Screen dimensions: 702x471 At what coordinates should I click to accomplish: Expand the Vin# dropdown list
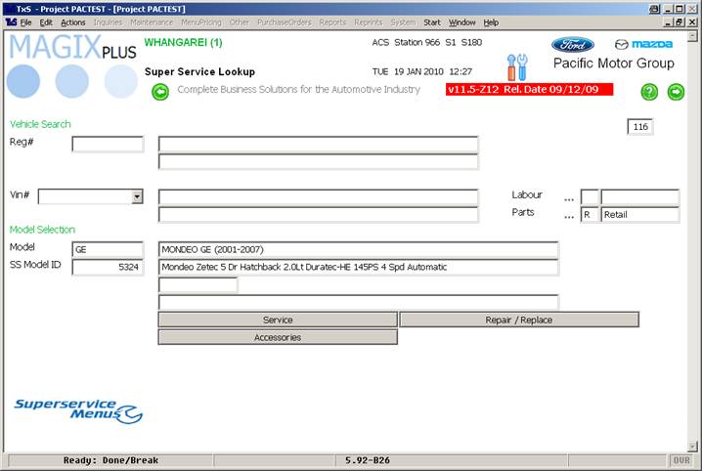coord(137,196)
